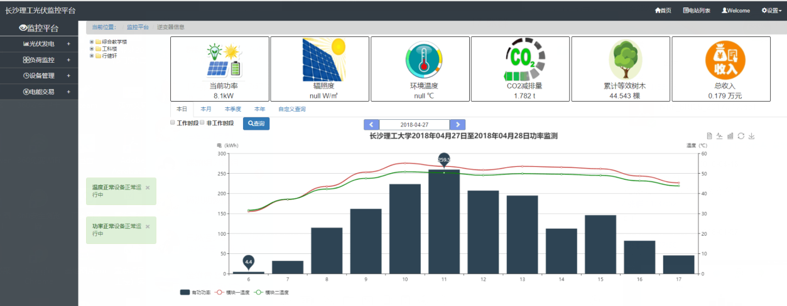Image resolution: width=787 pixels, height=306 pixels.
Task: Open 电站列表 in top navigation
Action: tap(697, 11)
